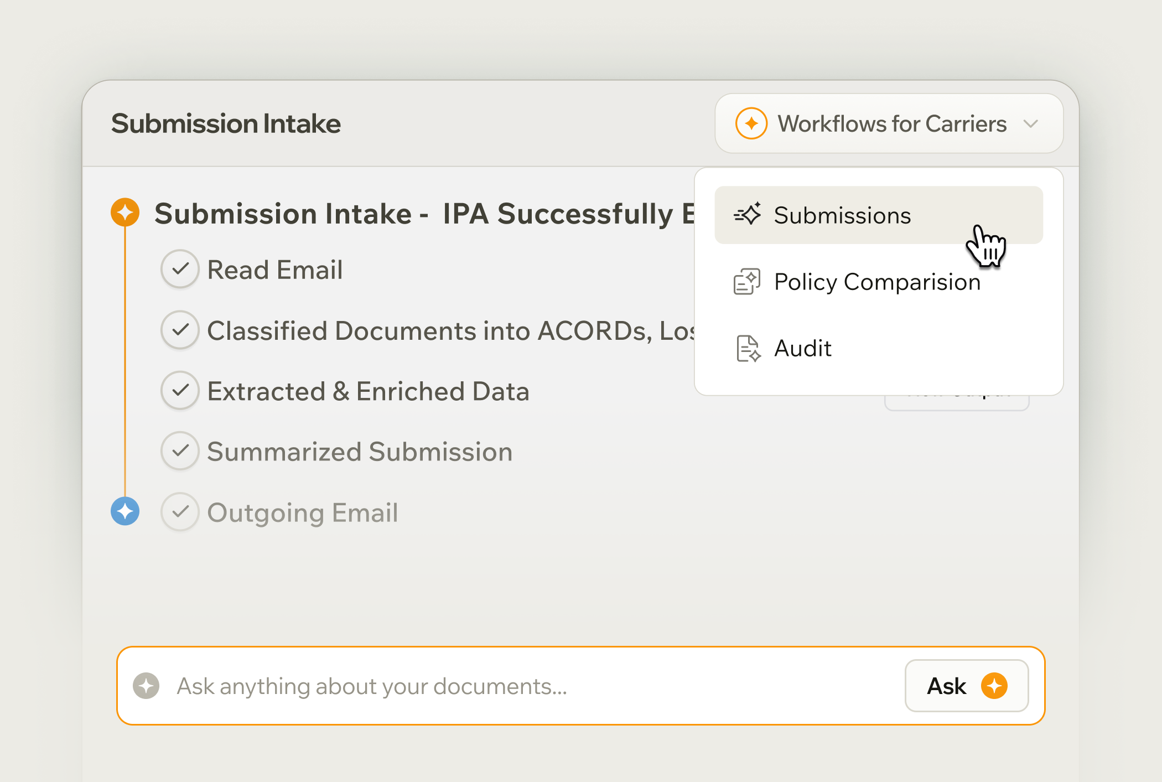Image resolution: width=1162 pixels, height=782 pixels.
Task: Click the Submissions sparkle icon in dropdown
Action: point(748,215)
